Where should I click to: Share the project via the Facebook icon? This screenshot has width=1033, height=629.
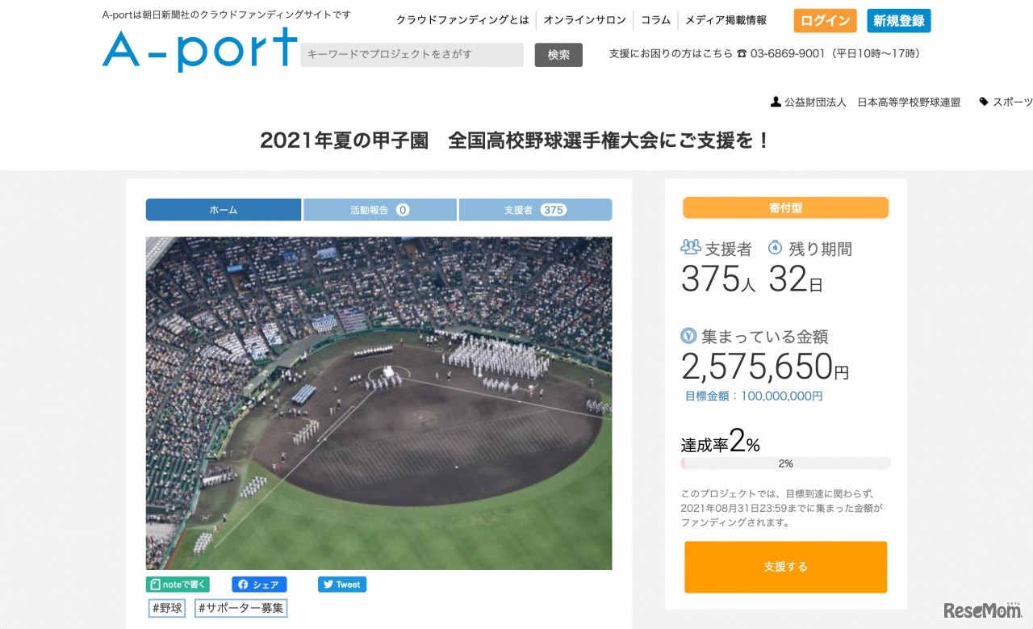(244, 584)
